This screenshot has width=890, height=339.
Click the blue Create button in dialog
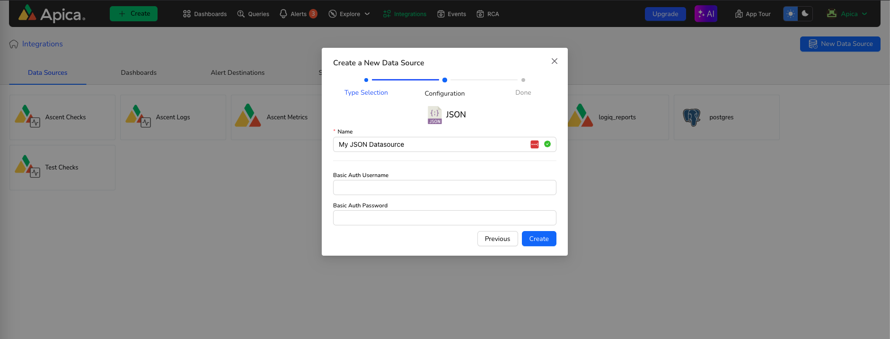coord(539,239)
